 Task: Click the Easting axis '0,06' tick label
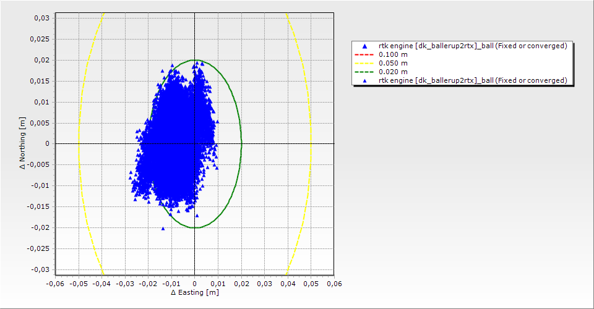tap(334, 284)
